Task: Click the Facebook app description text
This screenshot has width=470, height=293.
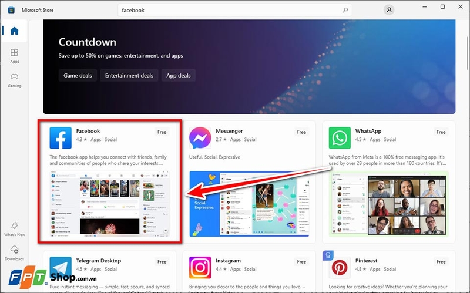Action: point(108,160)
